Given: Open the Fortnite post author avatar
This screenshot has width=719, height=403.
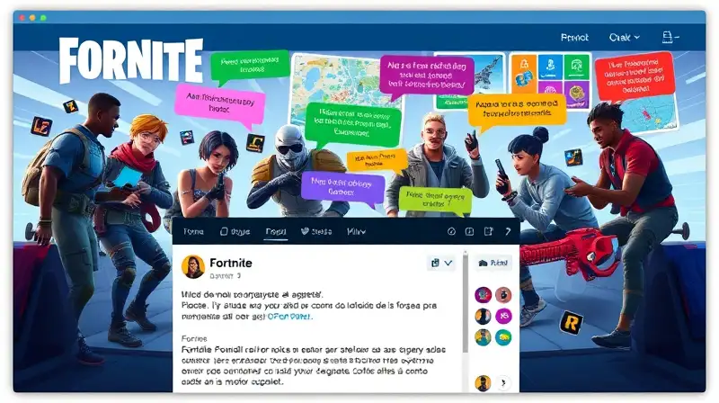Looking at the screenshot, I should tap(193, 266).
